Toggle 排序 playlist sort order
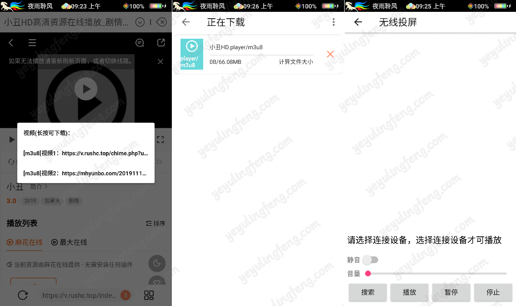The height and width of the screenshot is (306, 516). click(155, 224)
